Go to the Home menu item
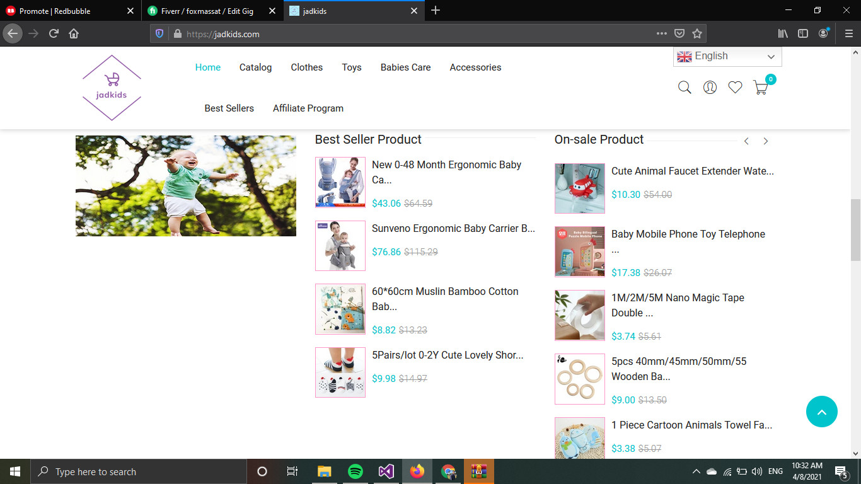Viewport: 861px width, 484px height. tap(208, 67)
